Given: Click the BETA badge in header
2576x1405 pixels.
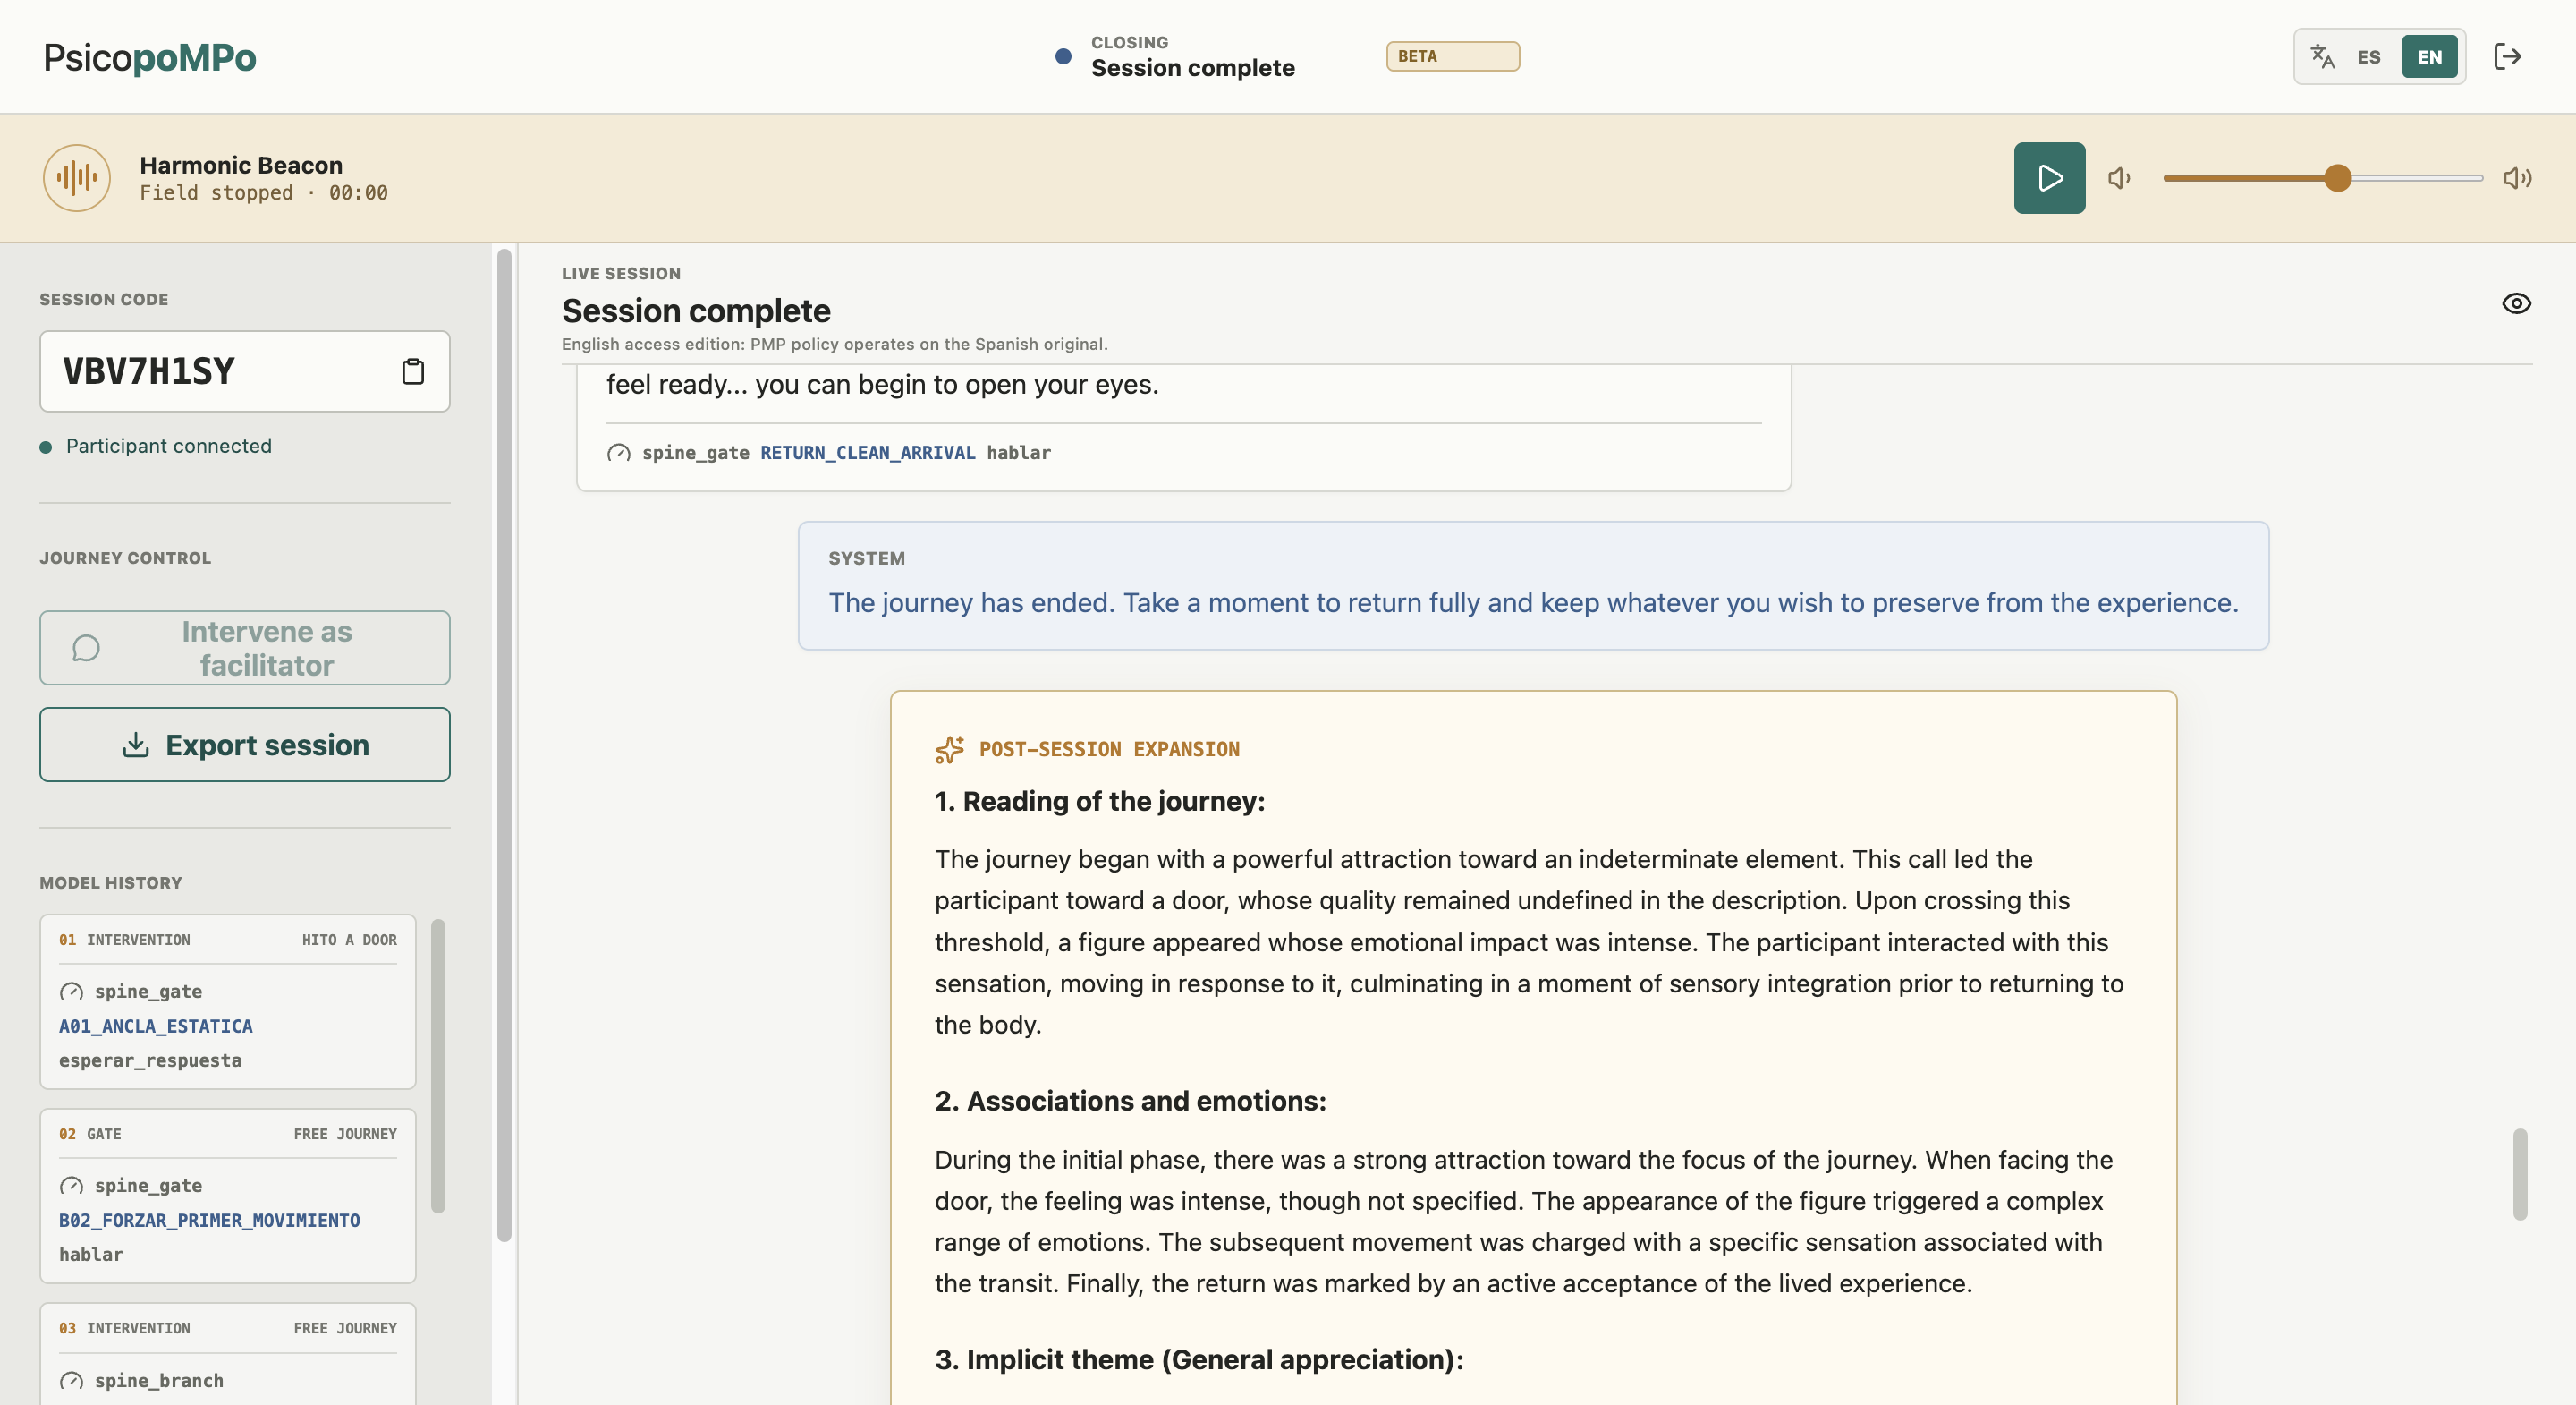Looking at the screenshot, I should click(1452, 56).
